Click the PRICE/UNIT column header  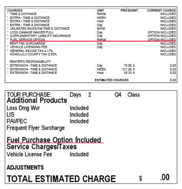(x=129, y=10)
